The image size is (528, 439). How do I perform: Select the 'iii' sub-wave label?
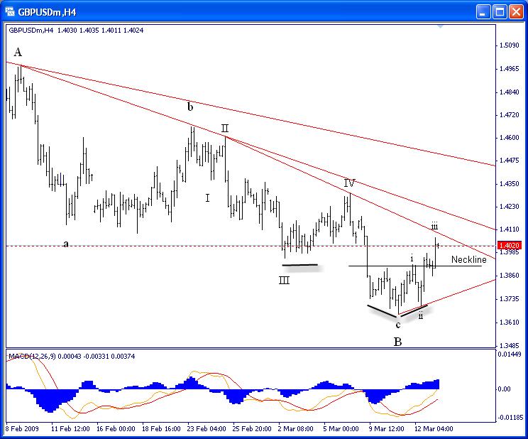tap(435, 226)
